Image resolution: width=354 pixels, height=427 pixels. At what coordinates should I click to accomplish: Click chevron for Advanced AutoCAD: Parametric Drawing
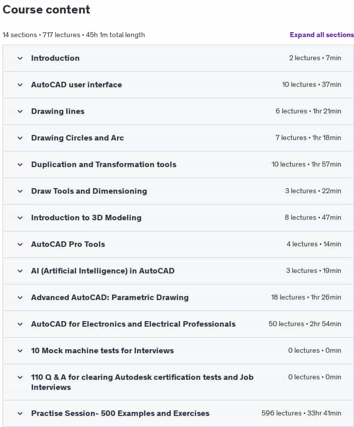(20, 298)
